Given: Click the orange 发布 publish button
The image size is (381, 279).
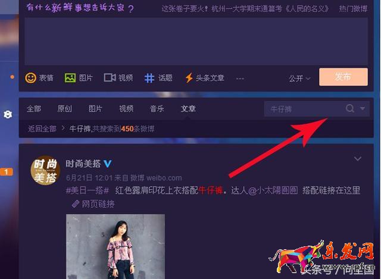Looking at the screenshot, I should (x=343, y=77).
